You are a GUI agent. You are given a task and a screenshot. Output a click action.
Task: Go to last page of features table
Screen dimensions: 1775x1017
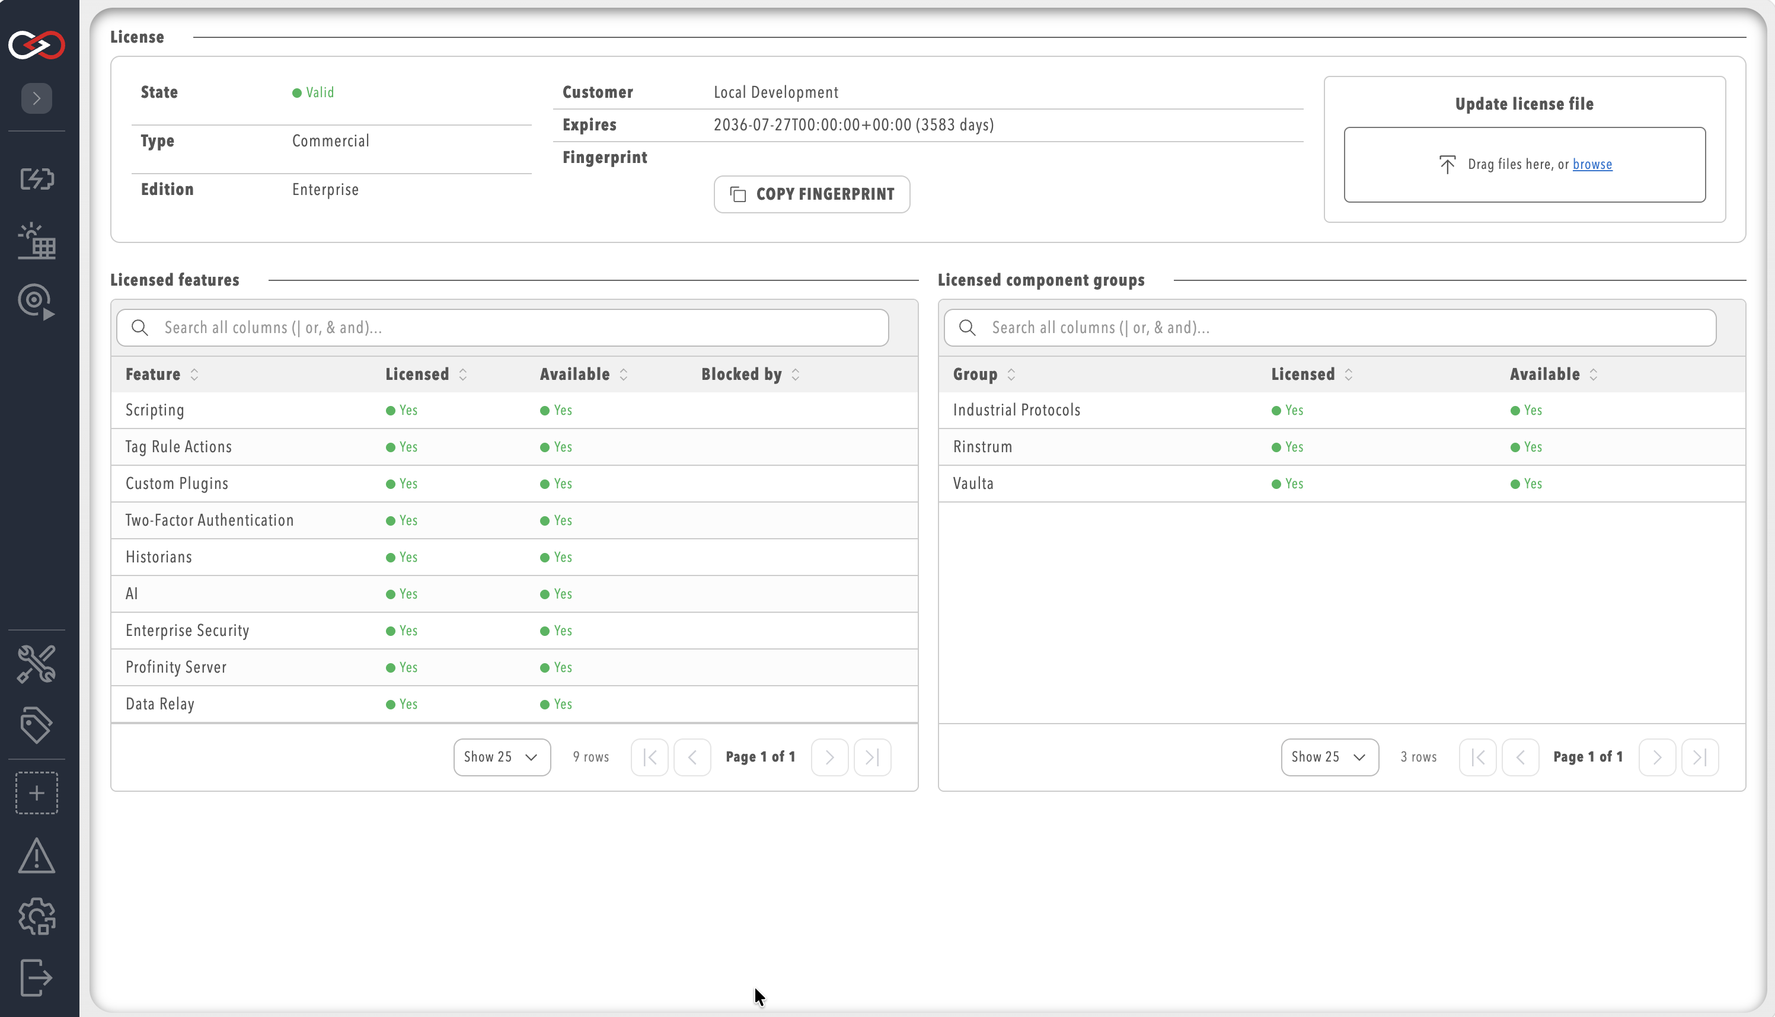[x=873, y=757]
